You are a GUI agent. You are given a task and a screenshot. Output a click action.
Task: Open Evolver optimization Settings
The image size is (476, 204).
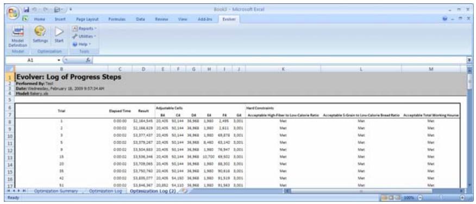[x=40, y=34]
